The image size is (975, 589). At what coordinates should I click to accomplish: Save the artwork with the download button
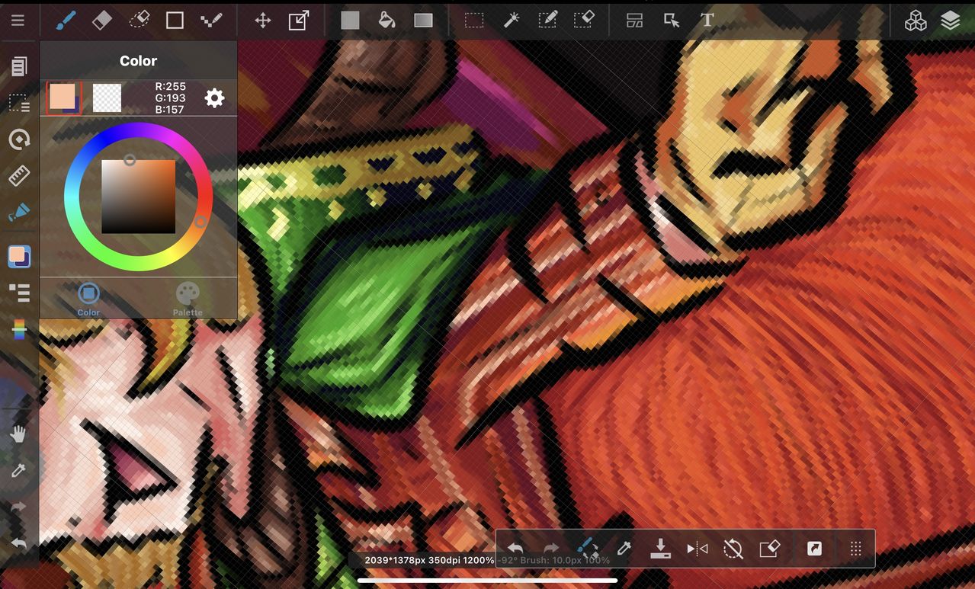pos(660,548)
